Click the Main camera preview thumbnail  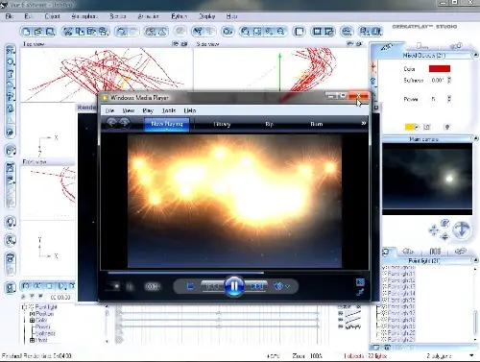(x=427, y=179)
